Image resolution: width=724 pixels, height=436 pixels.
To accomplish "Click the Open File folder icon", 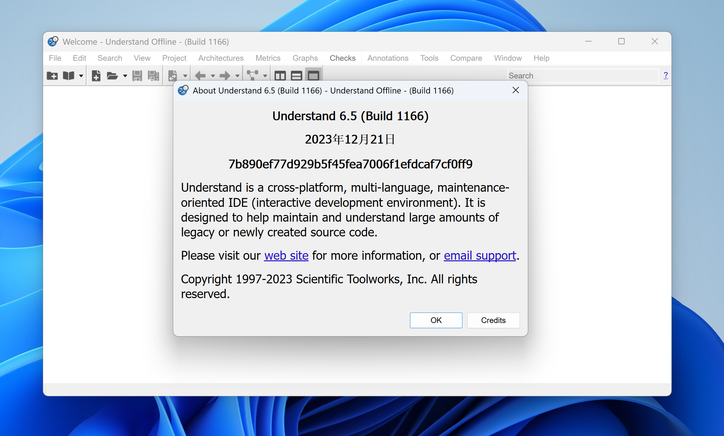I will tap(112, 76).
